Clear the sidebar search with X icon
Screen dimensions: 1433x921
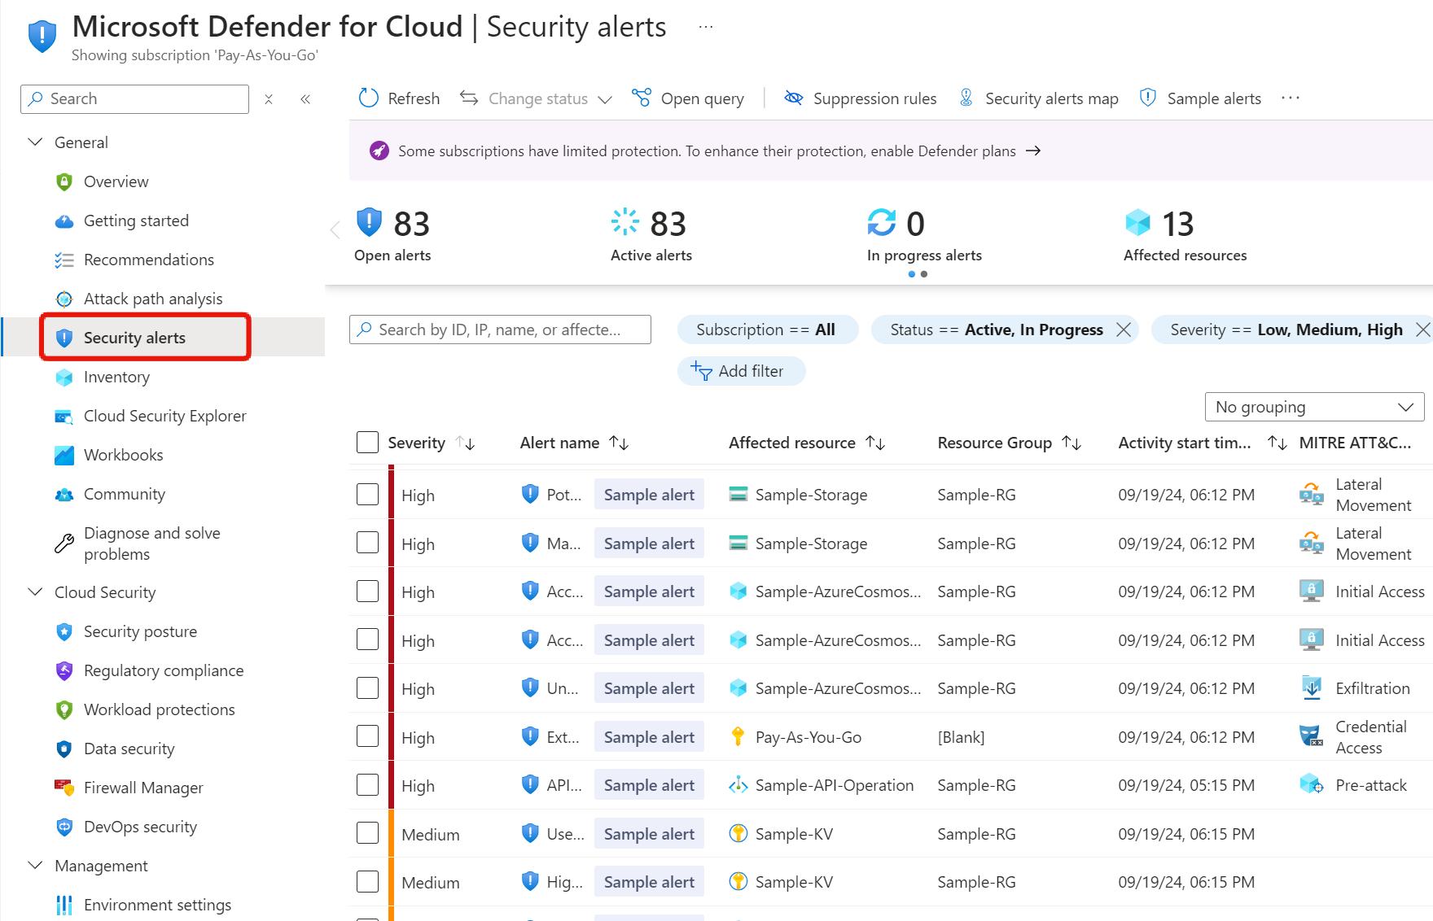(269, 99)
